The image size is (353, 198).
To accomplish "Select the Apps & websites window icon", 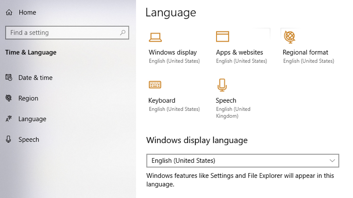I will (222, 37).
